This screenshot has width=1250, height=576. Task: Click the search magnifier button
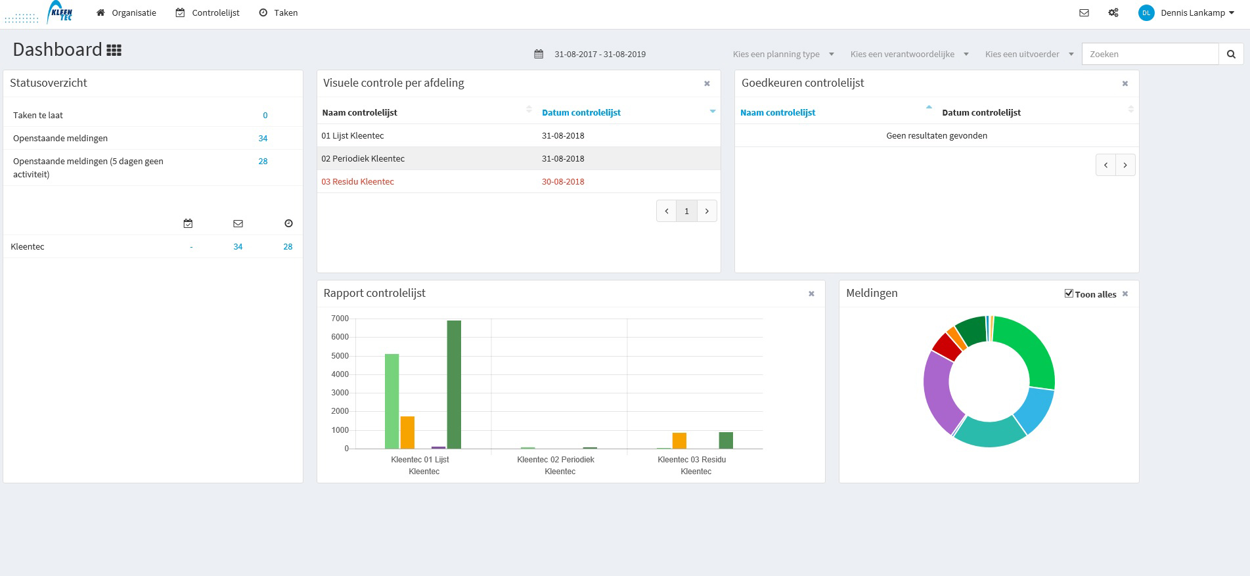coord(1231,54)
